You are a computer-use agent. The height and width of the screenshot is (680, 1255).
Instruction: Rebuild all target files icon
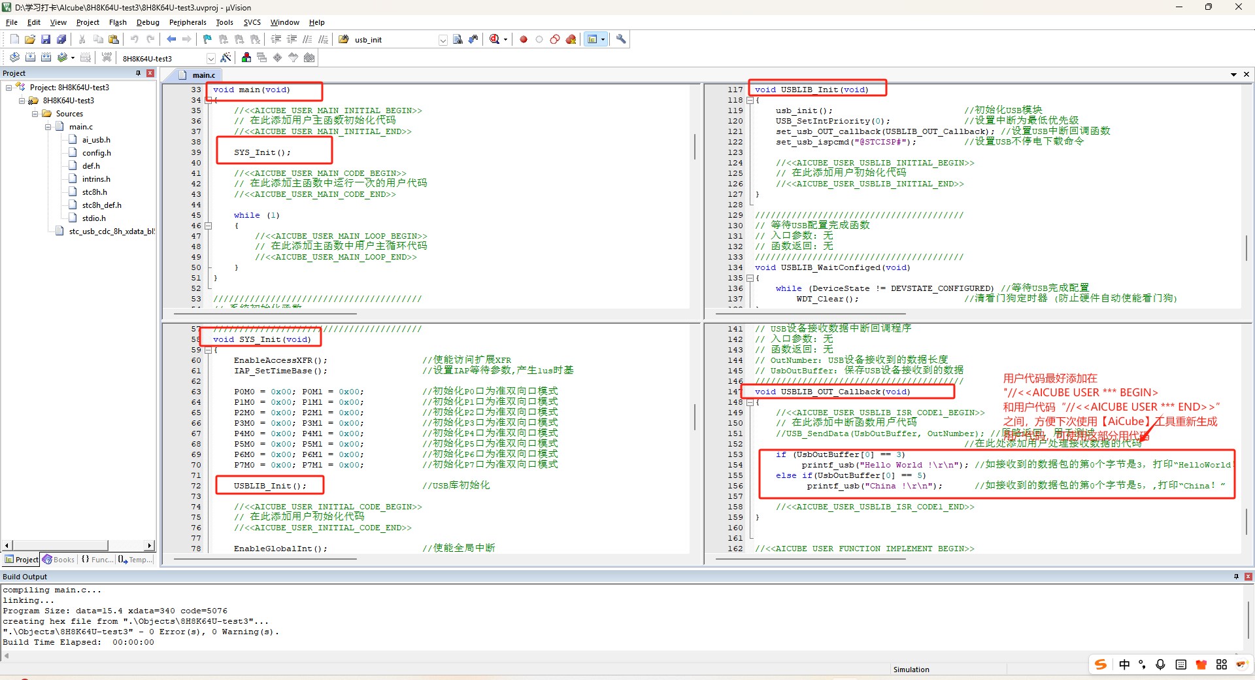click(46, 58)
